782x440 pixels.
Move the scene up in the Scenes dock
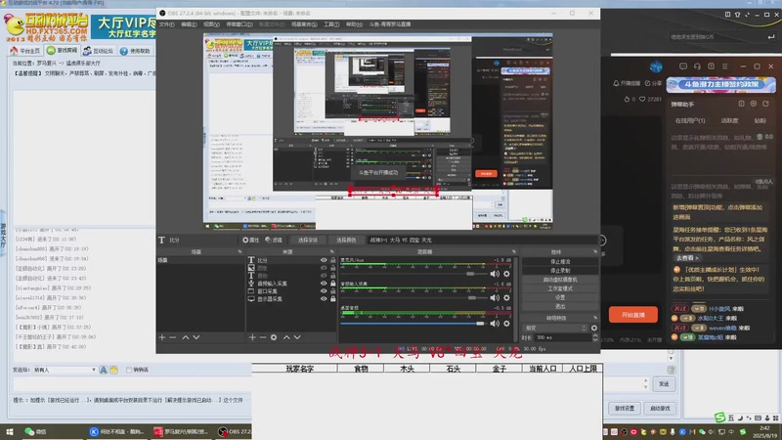click(x=186, y=337)
